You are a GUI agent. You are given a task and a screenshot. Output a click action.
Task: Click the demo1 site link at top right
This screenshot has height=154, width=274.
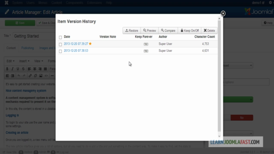pyautogui.click(x=258, y=3)
